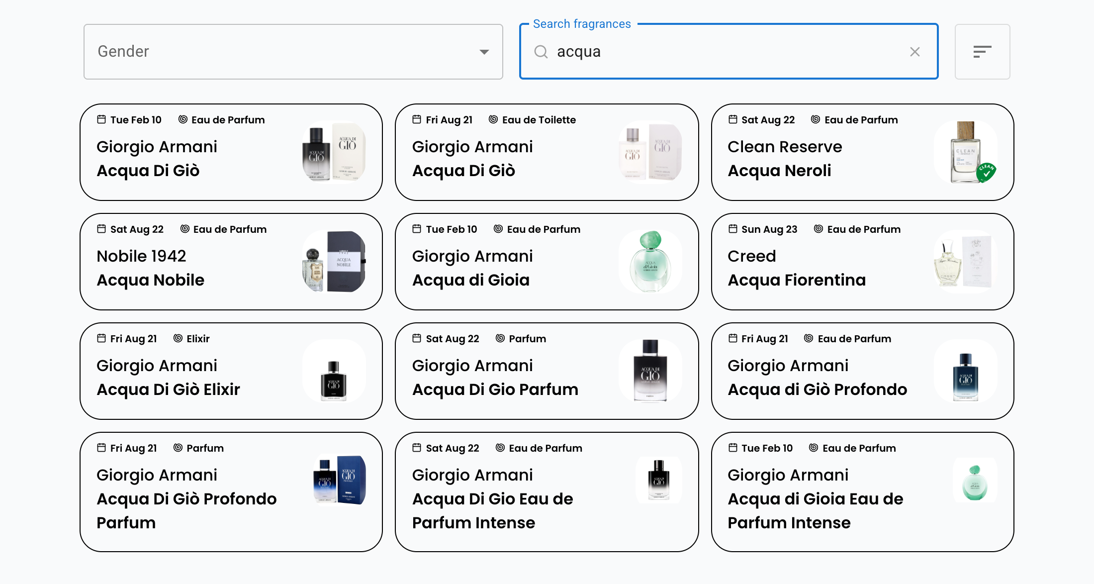Select Acqua Di Gio Parfum title
The height and width of the screenshot is (584, 1094).
[495, 389]
